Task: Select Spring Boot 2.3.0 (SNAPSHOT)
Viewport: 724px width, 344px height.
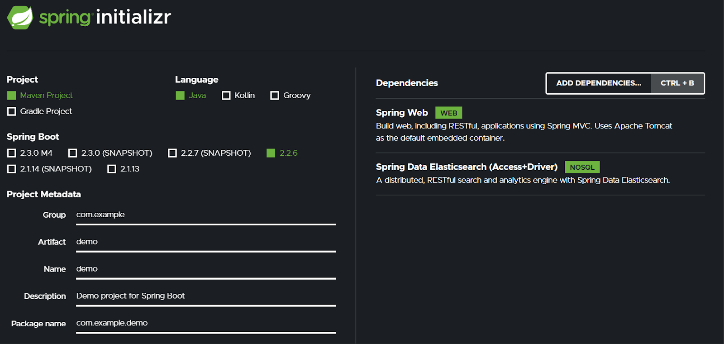Action: tap(110, 153)
